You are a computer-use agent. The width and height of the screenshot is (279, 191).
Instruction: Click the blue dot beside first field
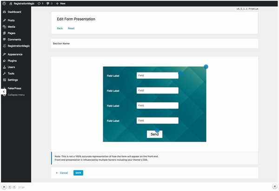click(x=180, y=73)
